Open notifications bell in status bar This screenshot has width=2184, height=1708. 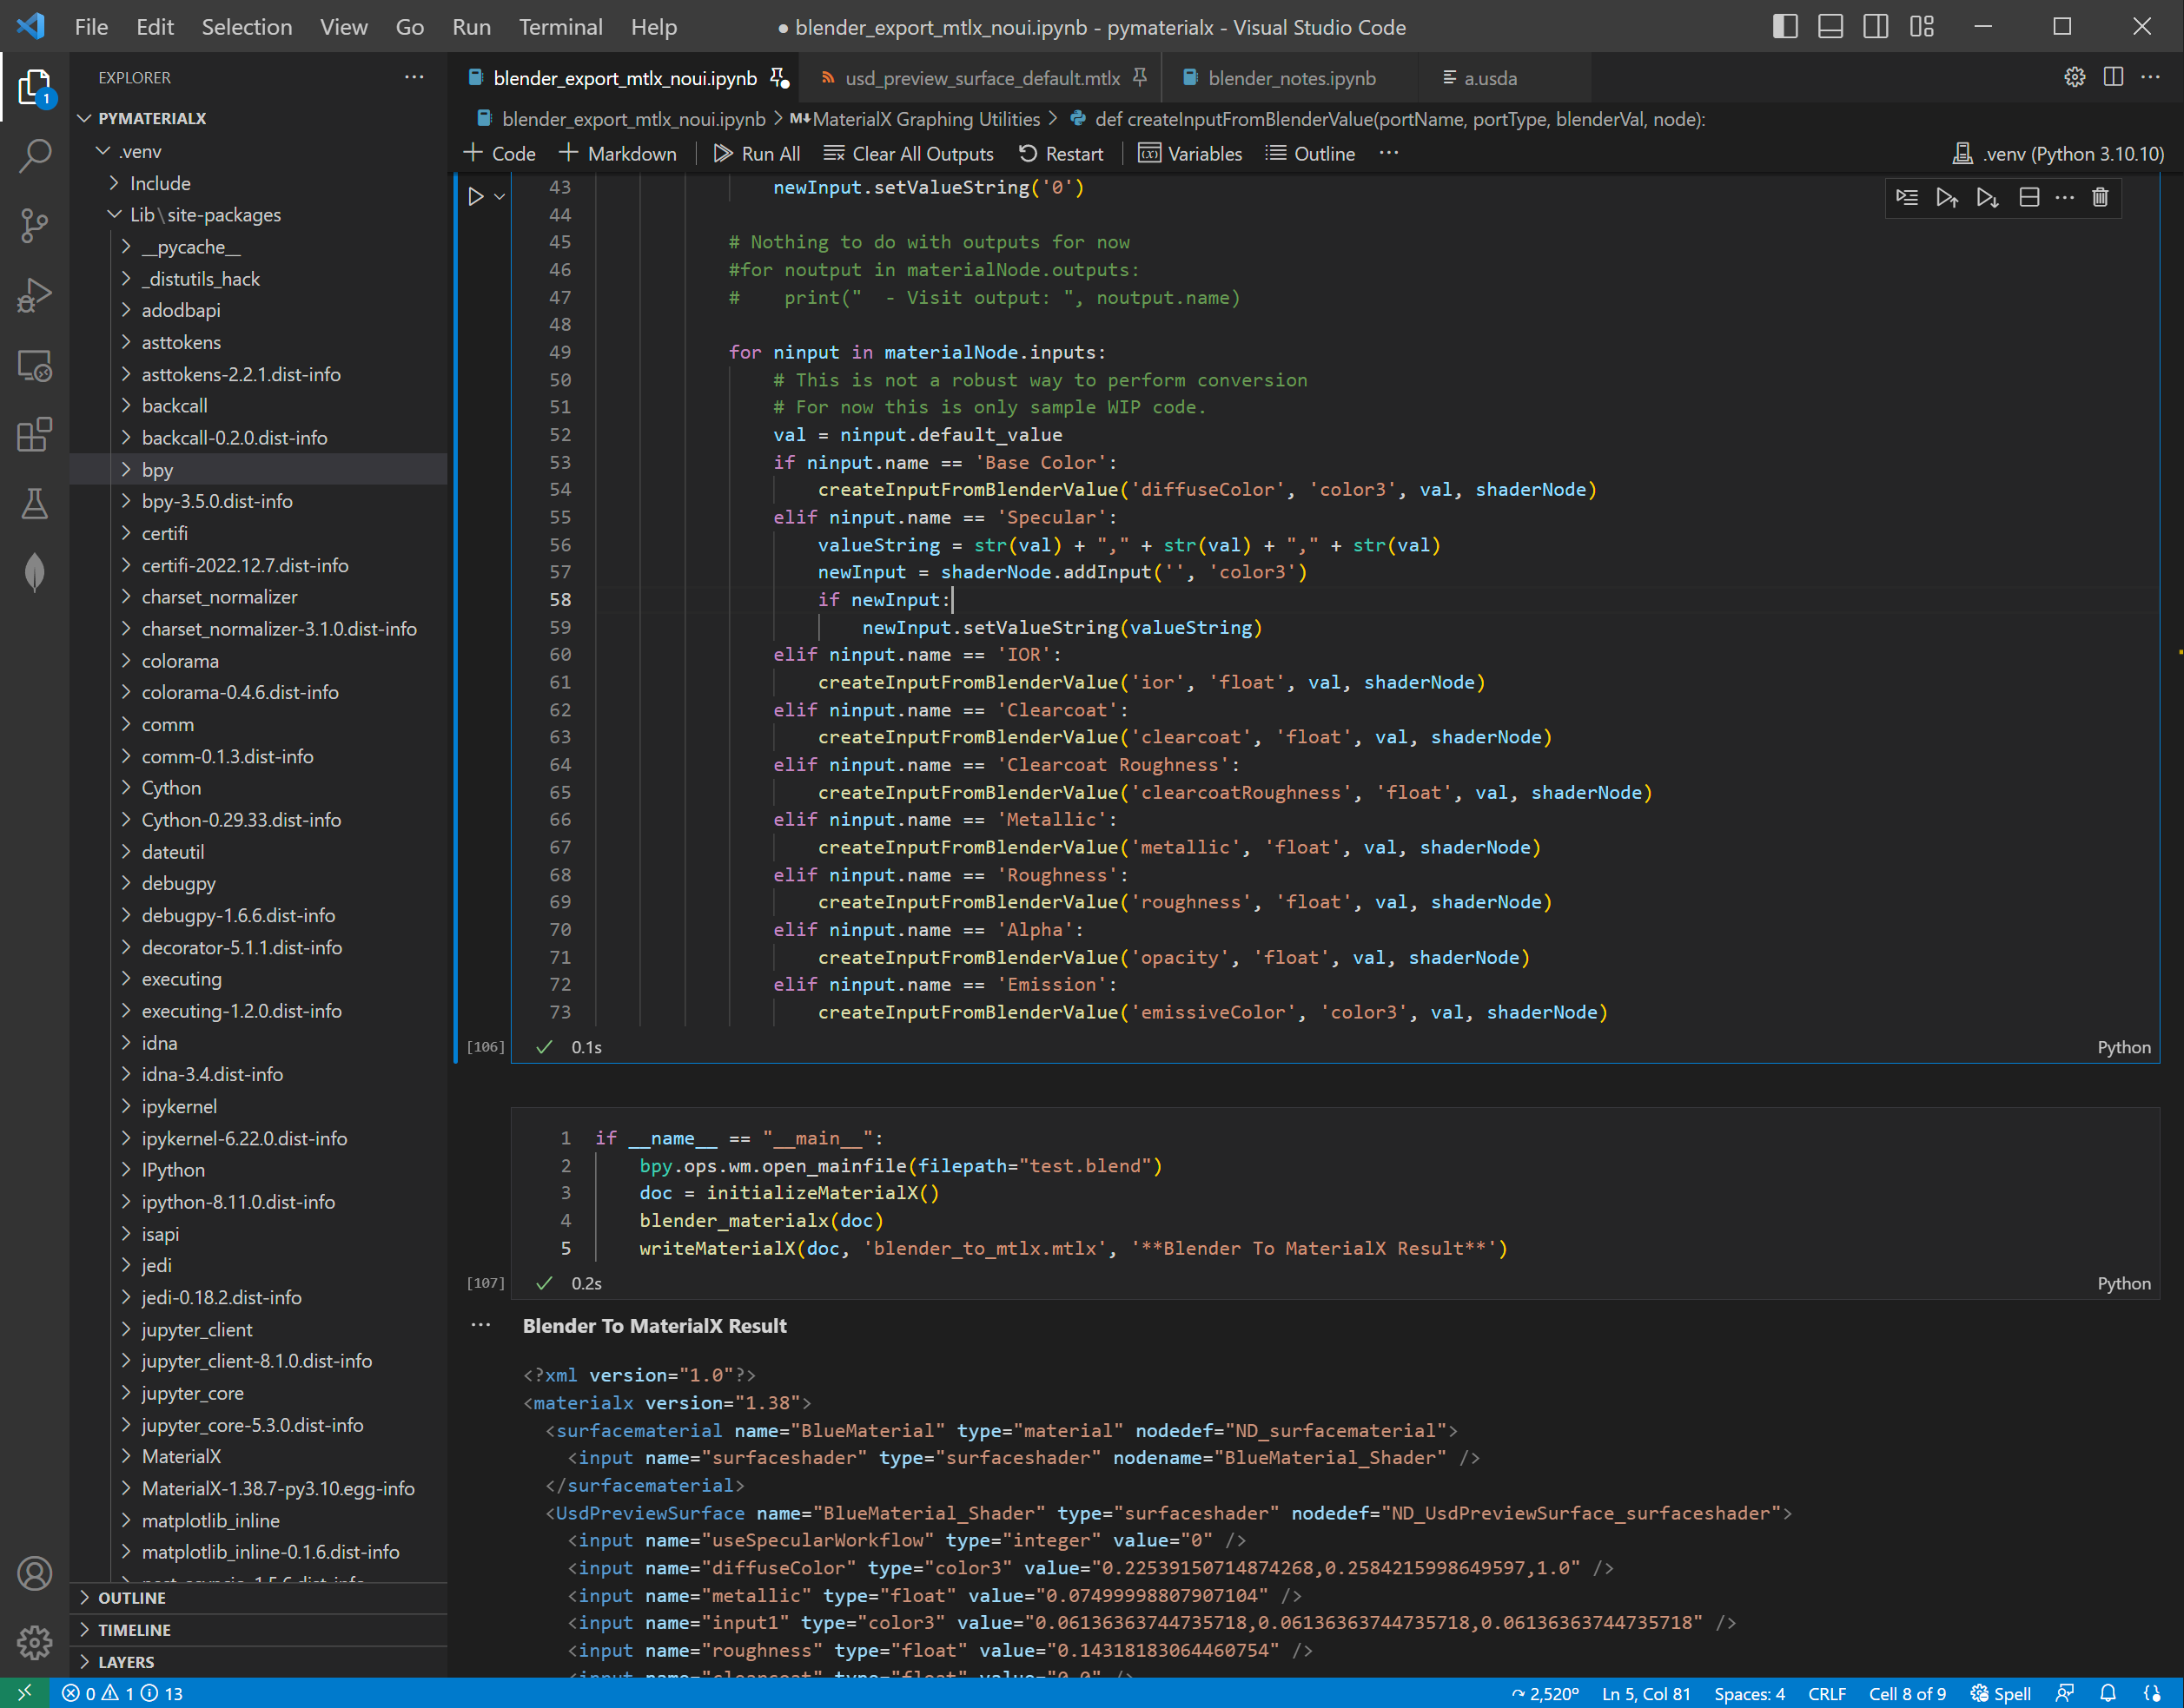[2108, 1693]
